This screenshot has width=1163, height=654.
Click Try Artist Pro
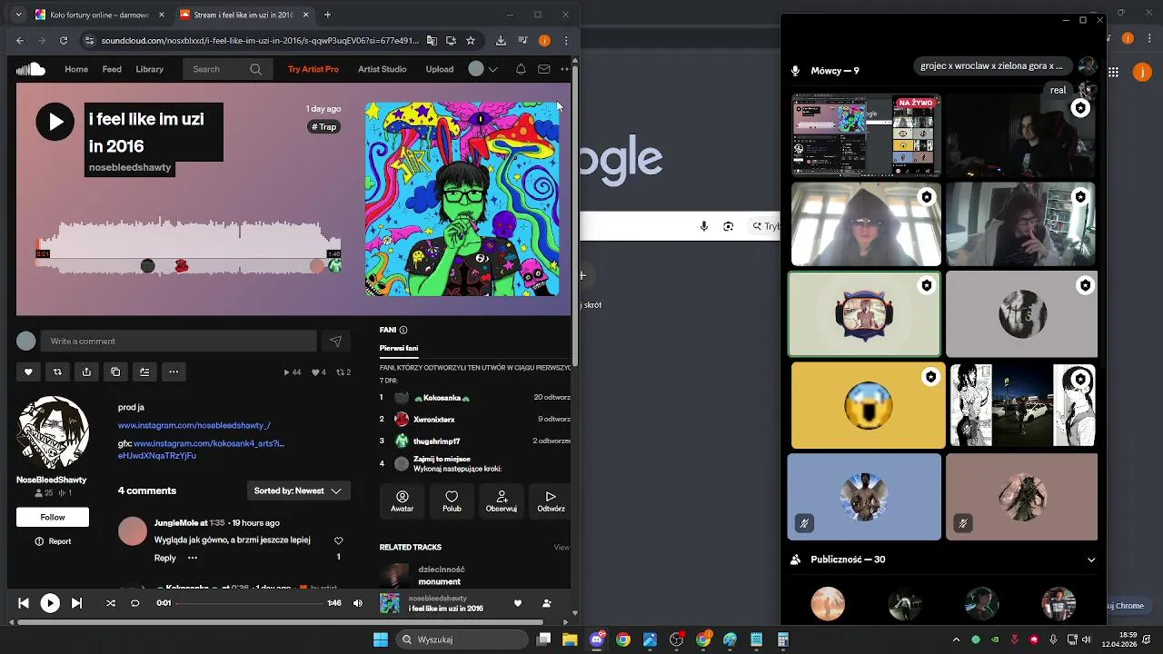pyautogui.click(x=313, y=69)
